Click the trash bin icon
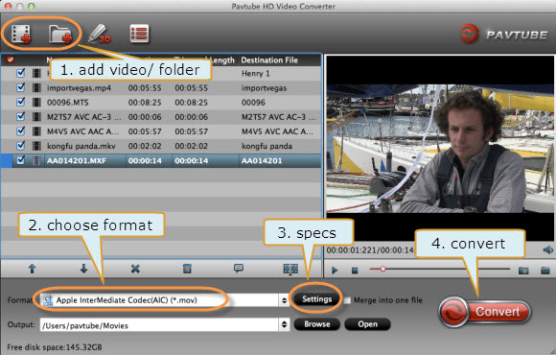This screenshot has height=355, width=556. point(187,269)
